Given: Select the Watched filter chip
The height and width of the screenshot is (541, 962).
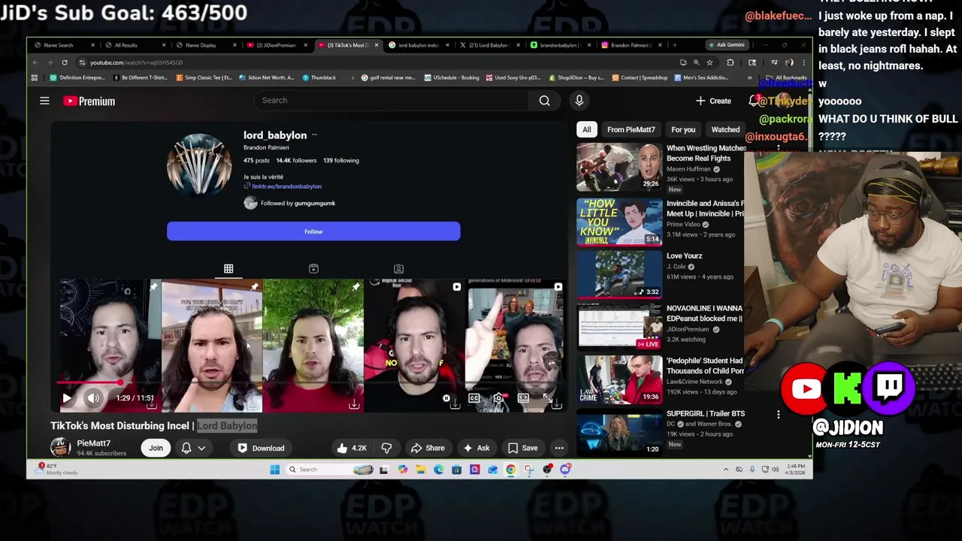Looking at the screenshot, I should pyautogui.click(x=725, y=129).
